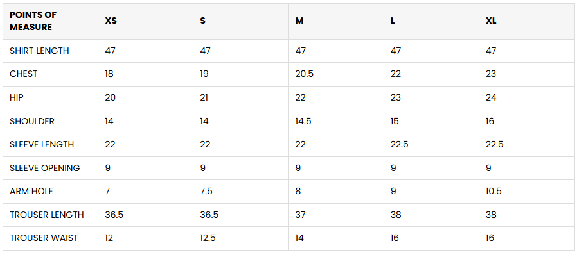
Task: Select the XL size column header
Action: pyautogui.click(x=491, y=21)
